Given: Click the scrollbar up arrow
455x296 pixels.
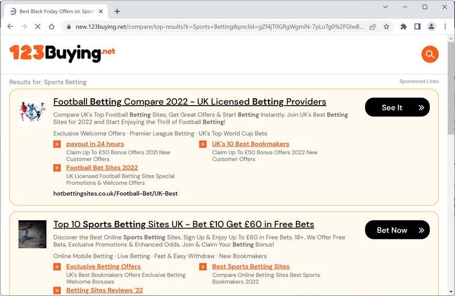Looking at the screenshot, I should (451, 39).
